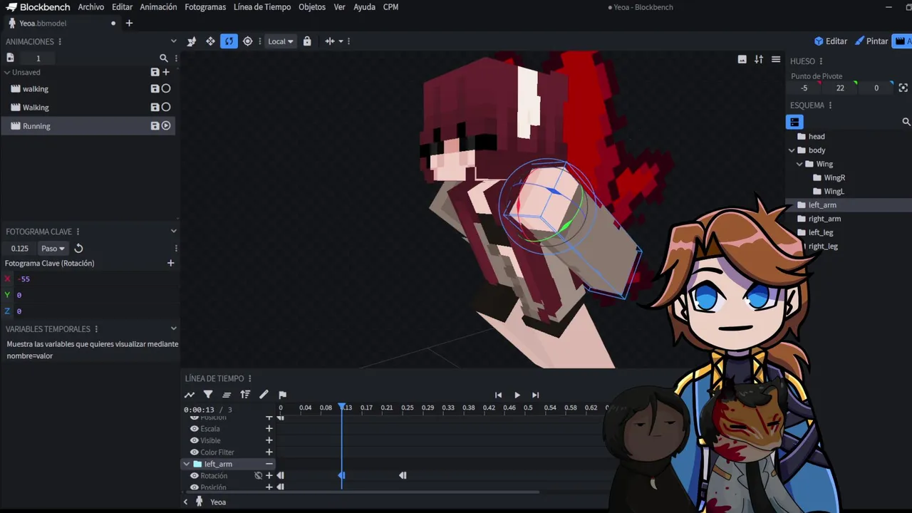Toggle visibility eye of Escala channel
This screenshot has width=912, height=513.
[194, 429]
